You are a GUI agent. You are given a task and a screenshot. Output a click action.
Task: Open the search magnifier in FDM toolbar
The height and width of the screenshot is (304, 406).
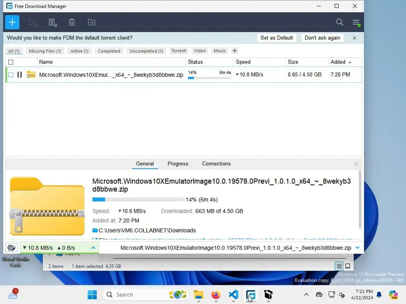click(x=339, y=22)
